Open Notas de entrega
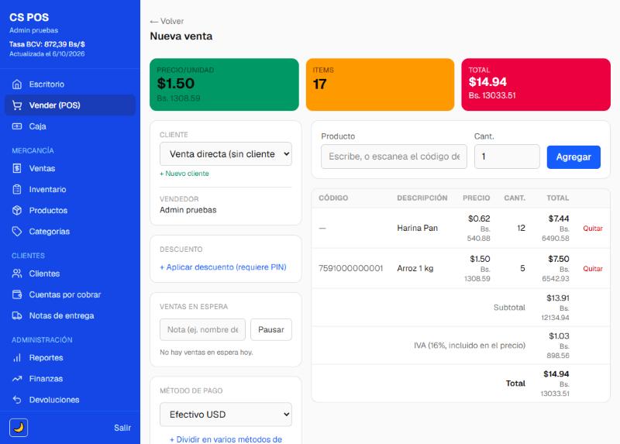 tap(70, 315)
